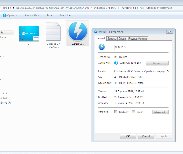This screenshot has width=183, height=154.
Task: Open the Share with dropdown
Action: pyautogui.click(x=32, y=15)
